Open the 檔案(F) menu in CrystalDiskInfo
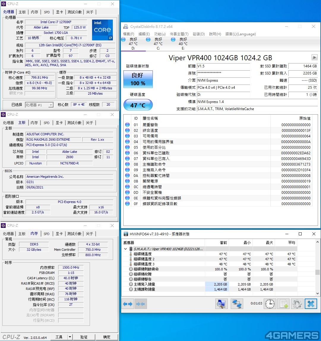The width and height of the screenshot is (321, 341). pyautogui.click(x=129, y=34)
